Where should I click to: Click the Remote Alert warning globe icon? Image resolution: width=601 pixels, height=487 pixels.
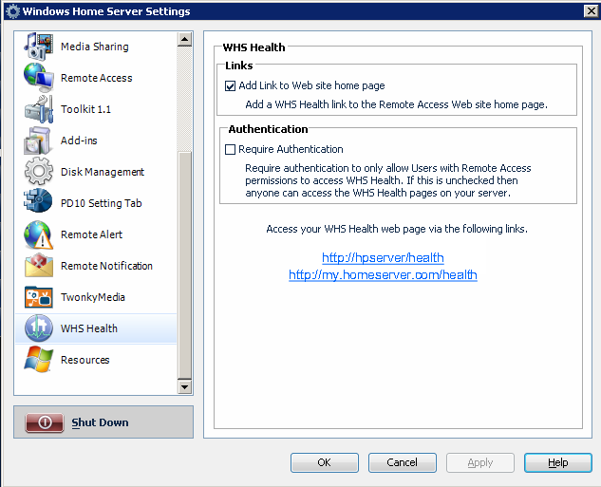(38, 234)
